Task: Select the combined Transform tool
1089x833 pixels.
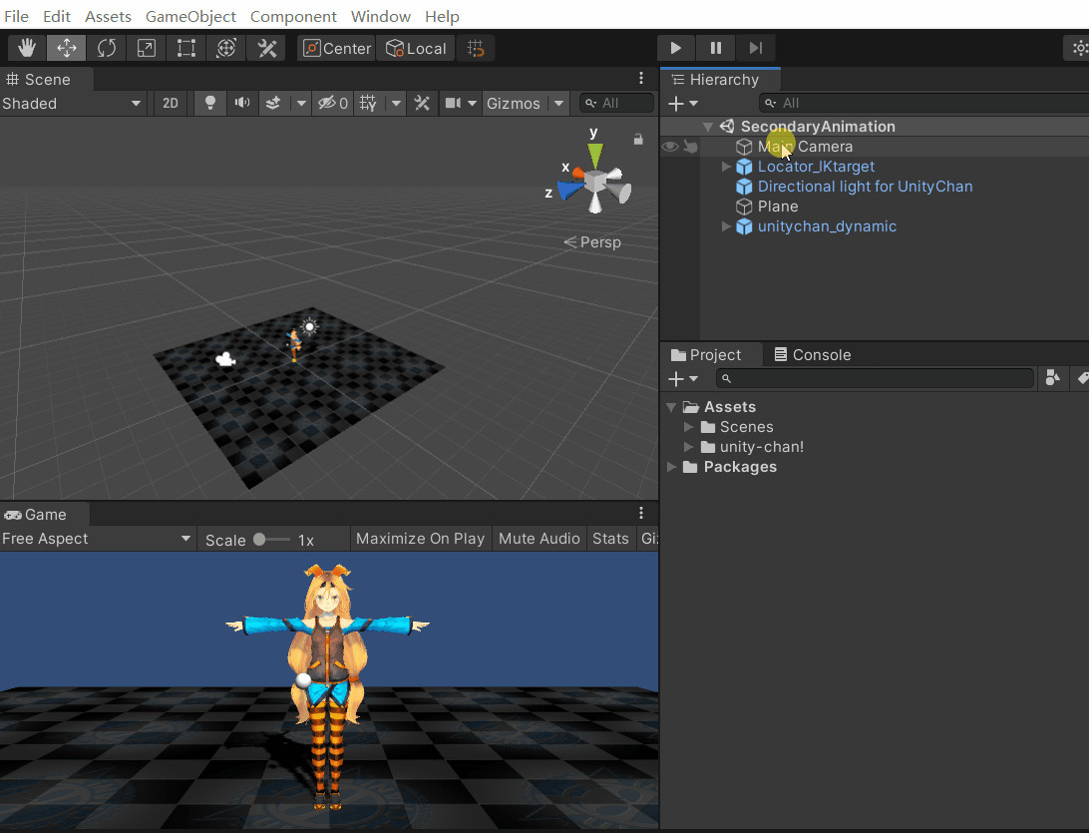Action: pyautogui.click(x=225, y=48)
